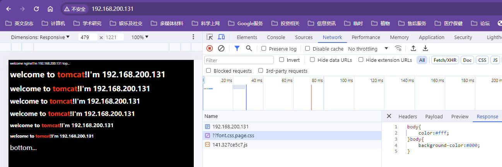The image size is (502, 167).
Task: Toggle the device toolbar icon
Action: (x=221, y=37)
